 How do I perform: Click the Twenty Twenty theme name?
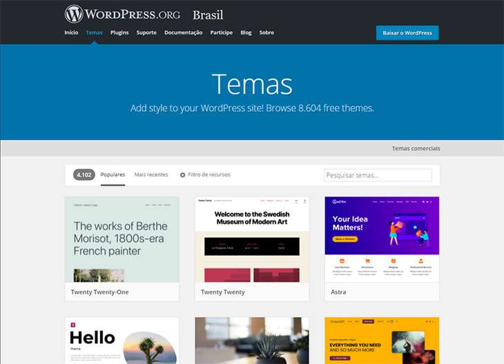223,292
